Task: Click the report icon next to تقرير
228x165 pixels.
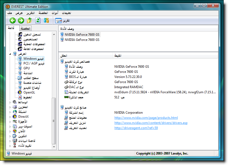Action: [59, 21]
